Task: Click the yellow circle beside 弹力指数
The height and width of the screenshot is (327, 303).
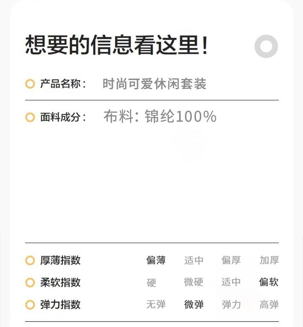Action: coord(30,305)
